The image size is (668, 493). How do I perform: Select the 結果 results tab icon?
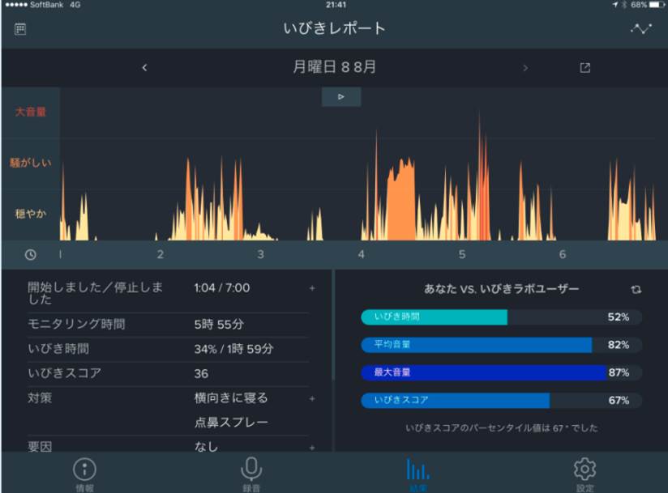(417, 471)
